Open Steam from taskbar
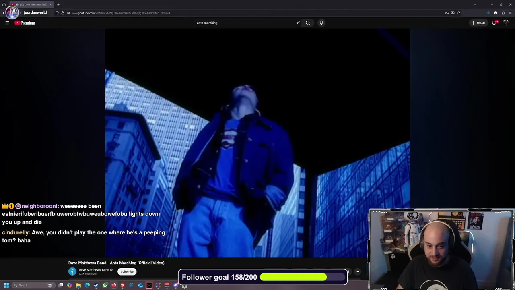 (96, 285)
